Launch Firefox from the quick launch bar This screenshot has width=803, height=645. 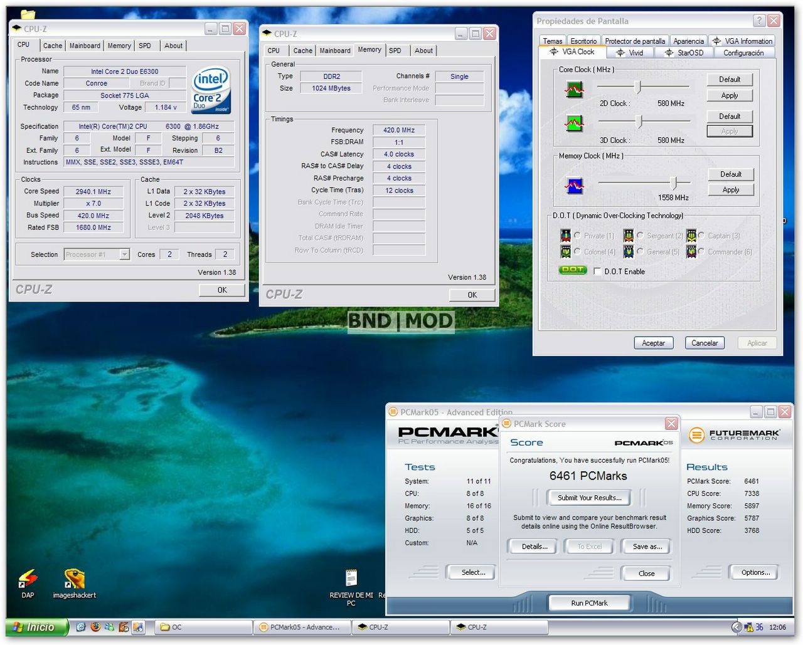point(95,627)
